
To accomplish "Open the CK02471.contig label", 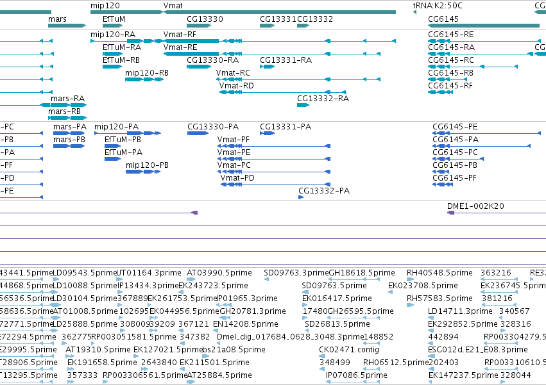I will click(x=349, y=350).
